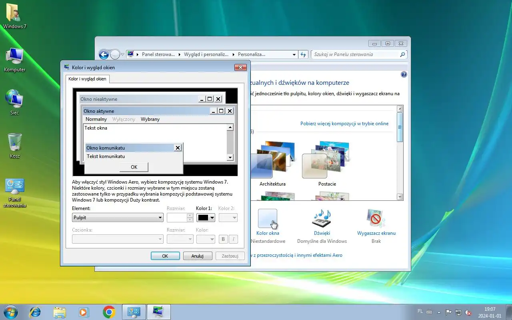Launch Internet Explorer from the taskbar

pos(35,312)
